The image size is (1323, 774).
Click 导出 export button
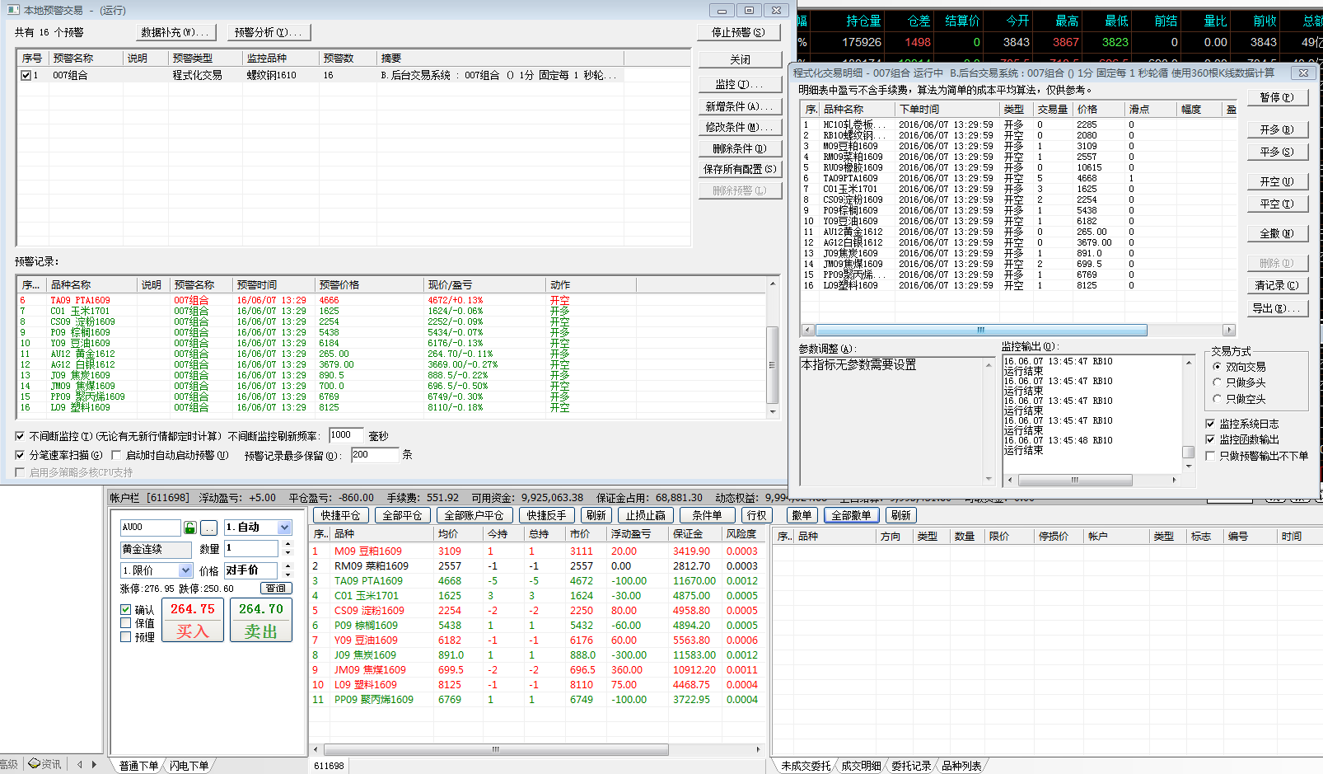click(1277, 308)
